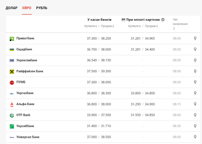This screenshot has height=144, width=202.
Task: Click the ПУМБ bank name
Action: click(x=21, y=82)
